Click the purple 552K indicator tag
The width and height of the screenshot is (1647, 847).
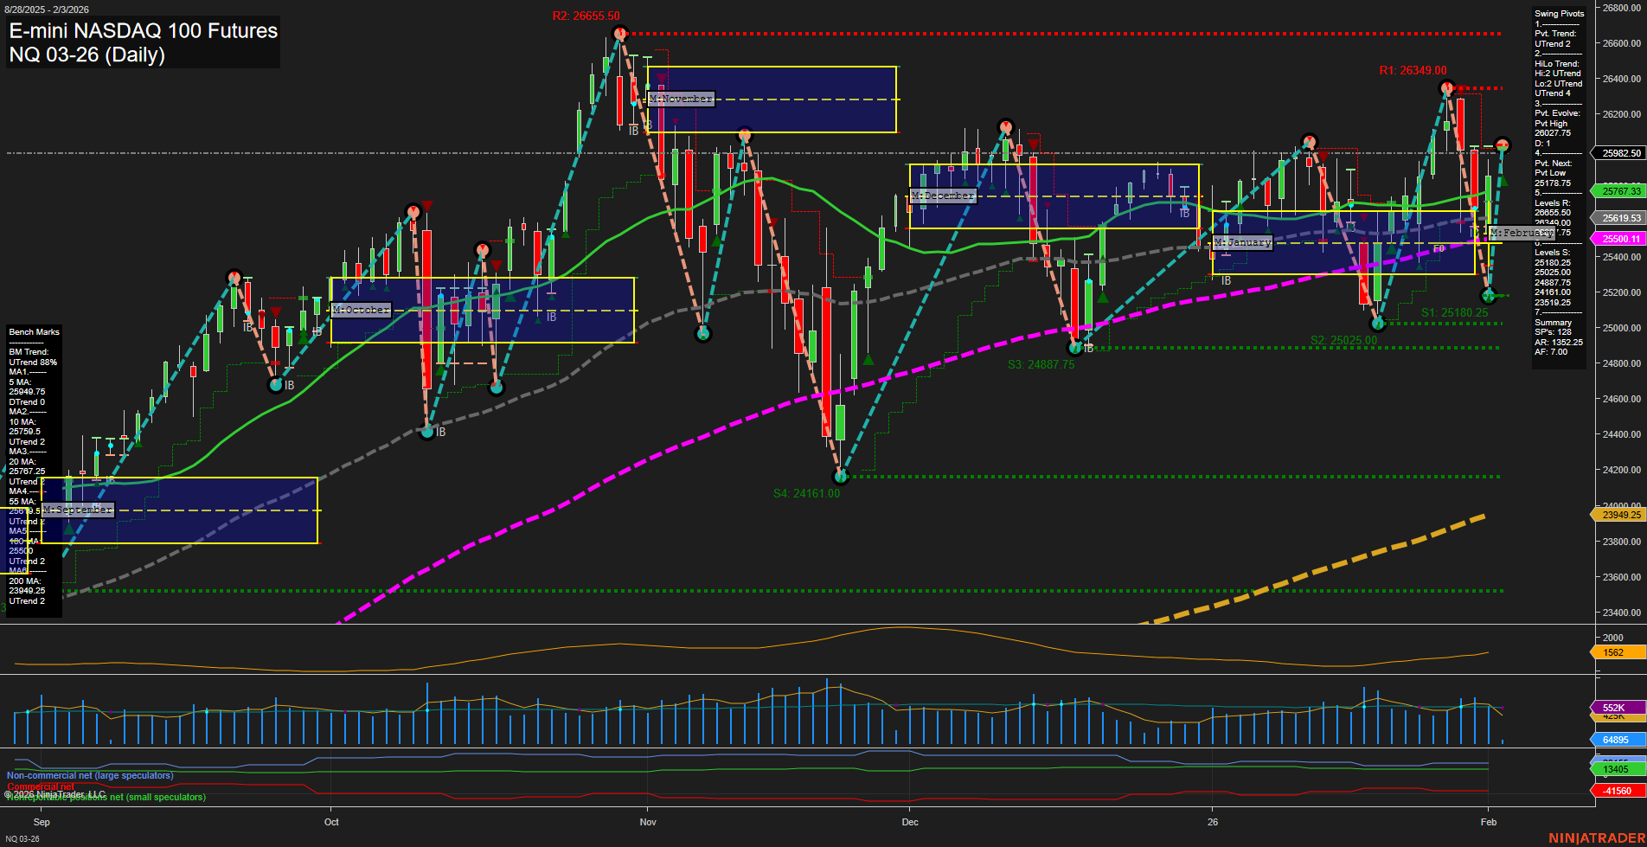[1614, 708]
